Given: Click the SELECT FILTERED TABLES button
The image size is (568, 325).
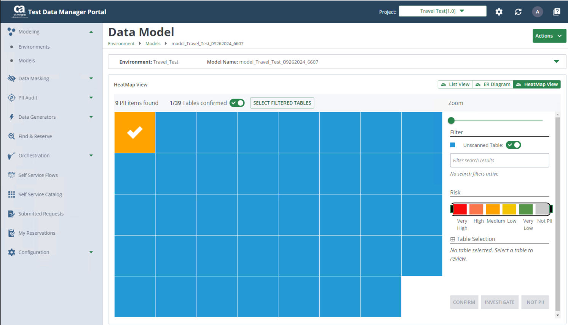Looking at the screenshot, I should (x=282, y=103).
